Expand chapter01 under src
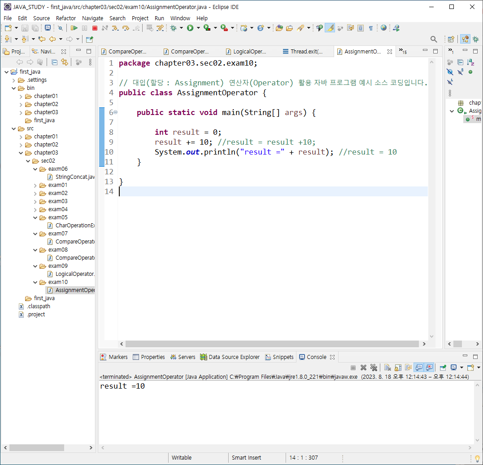 click(x=21, y=137)
